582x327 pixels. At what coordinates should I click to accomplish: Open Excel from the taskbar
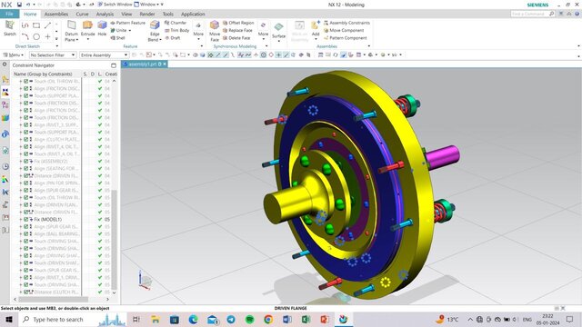click(306, 319)
